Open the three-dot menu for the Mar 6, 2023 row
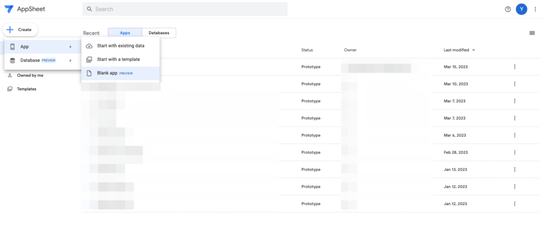The image size is (545, 246). click(515, 135)
